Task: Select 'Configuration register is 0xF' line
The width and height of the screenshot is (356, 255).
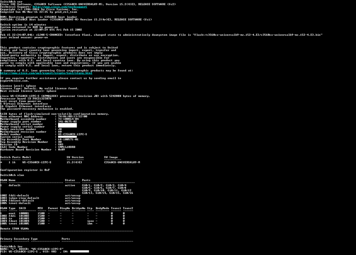Action: (25, 170)
